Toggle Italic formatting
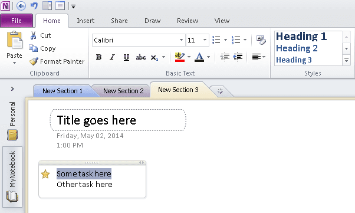355x213 pixels. click(112, 57)
